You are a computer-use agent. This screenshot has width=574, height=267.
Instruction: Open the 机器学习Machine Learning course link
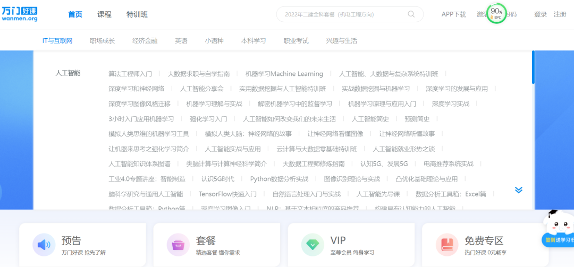(x=284, y=74)
